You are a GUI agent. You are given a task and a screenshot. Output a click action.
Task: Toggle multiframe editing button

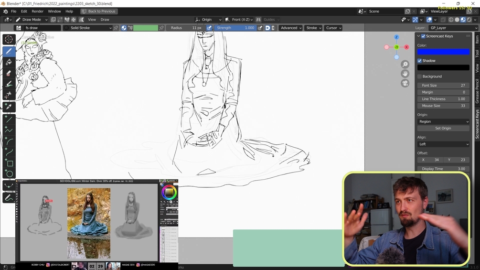click(81, 20)
